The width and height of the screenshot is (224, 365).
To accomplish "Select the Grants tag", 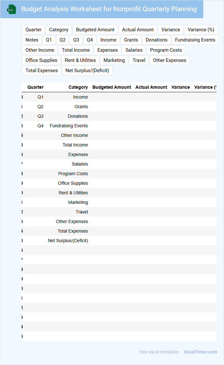I will [131, 40].
